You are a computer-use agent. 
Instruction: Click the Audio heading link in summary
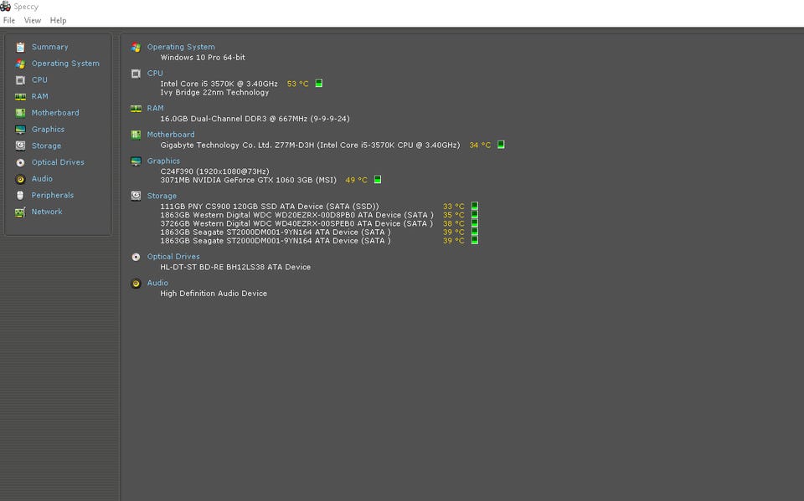point(157,283)
